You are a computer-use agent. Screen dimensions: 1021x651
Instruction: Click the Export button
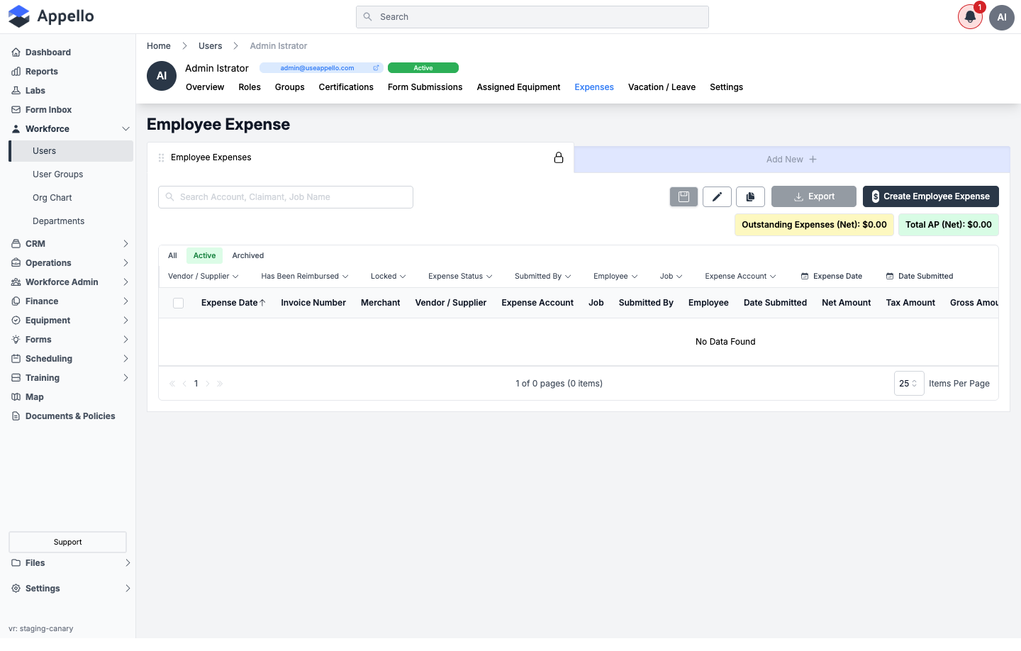click(x=814, y=196)
